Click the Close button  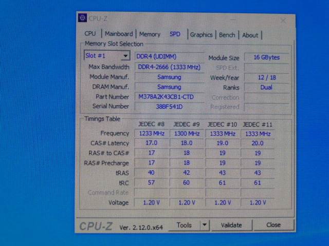point(273,225)
